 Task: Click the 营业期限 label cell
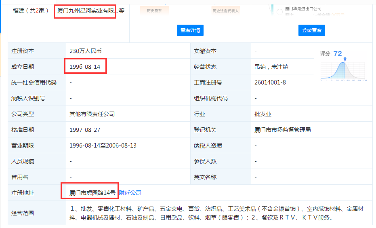pyautogui.click(x=37, y=146)
